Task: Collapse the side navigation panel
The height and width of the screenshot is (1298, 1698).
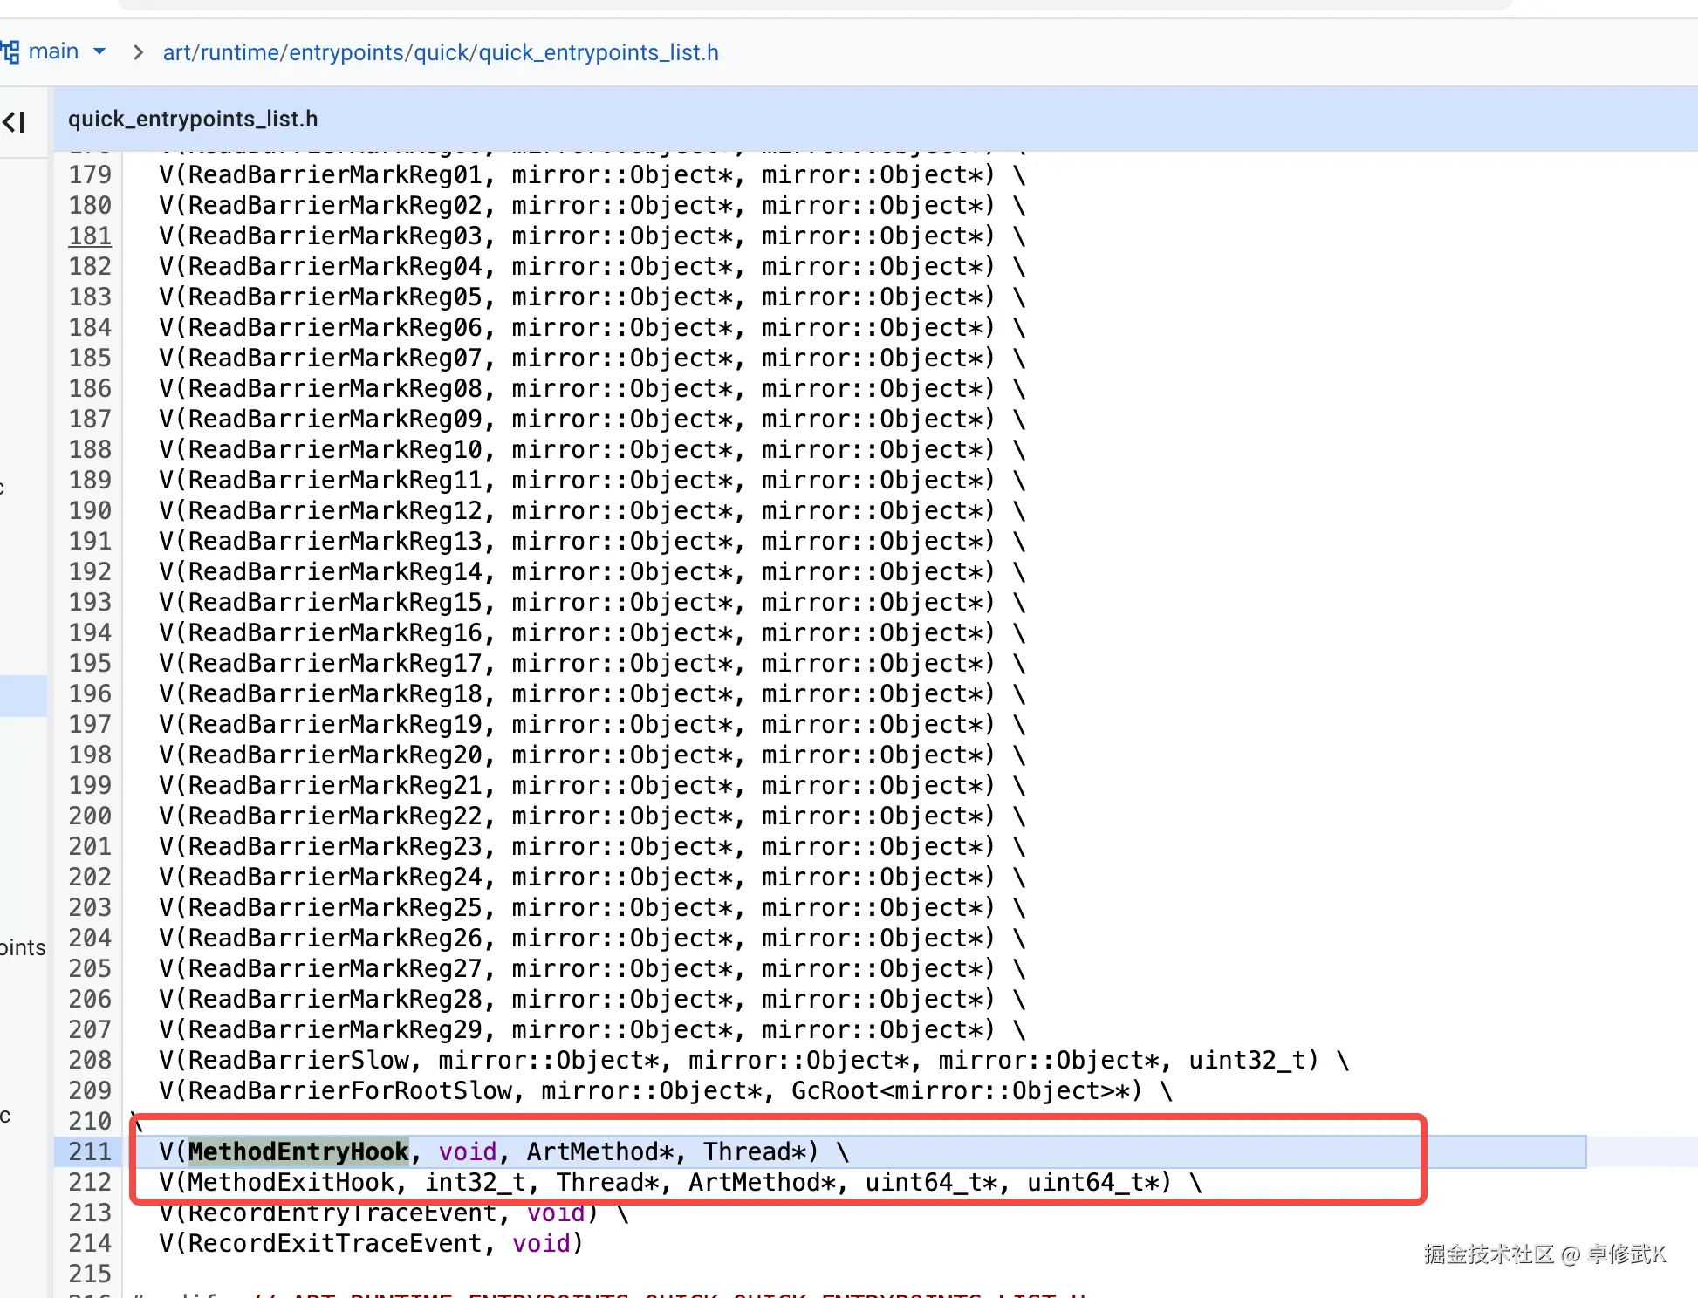Action: tap(15, 121)
